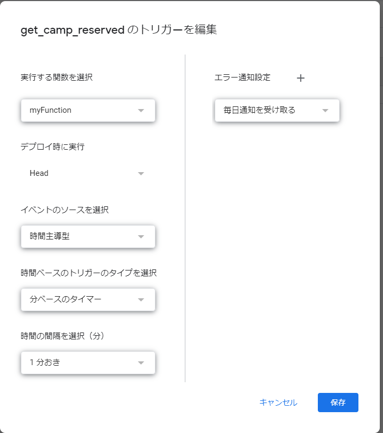
Task: Select the 1 分おき interval dropdown
Action: pos(88,363)
